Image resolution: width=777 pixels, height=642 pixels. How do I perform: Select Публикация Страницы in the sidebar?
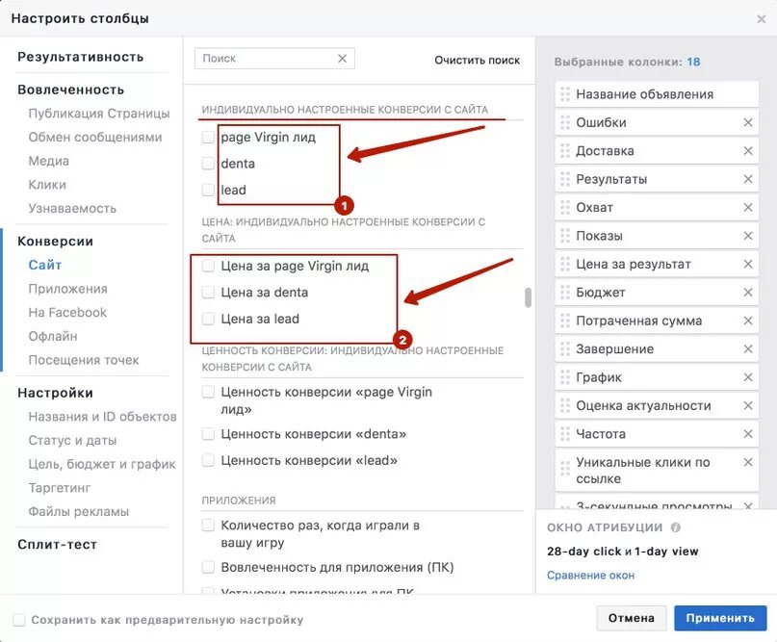(99, 114)
